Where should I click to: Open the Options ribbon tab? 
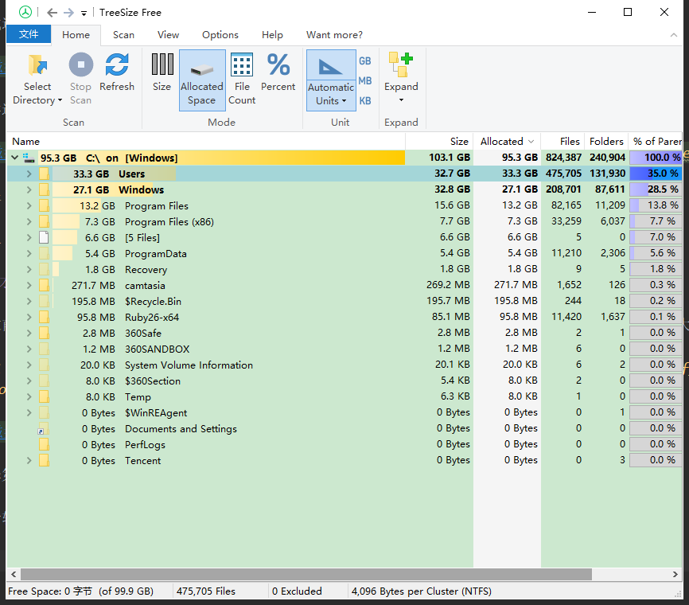point(220,34)
